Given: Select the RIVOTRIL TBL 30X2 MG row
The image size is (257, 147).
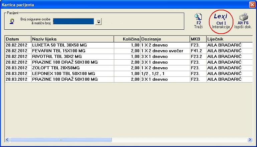Looking at the screenshot, I should (128, 56).
